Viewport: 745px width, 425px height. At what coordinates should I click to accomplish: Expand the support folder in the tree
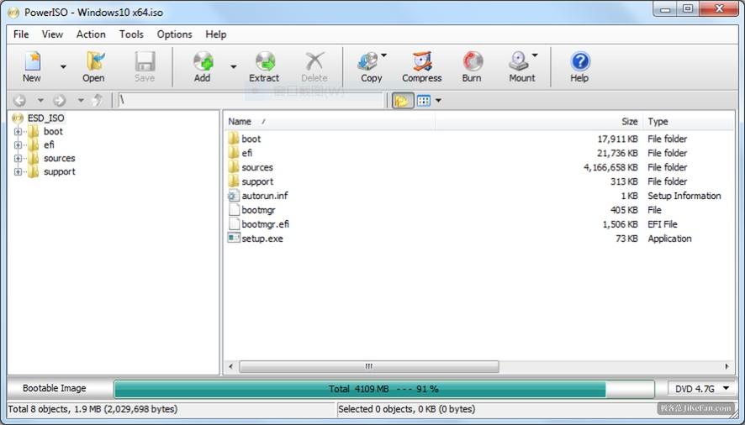[x=18, y=172]
